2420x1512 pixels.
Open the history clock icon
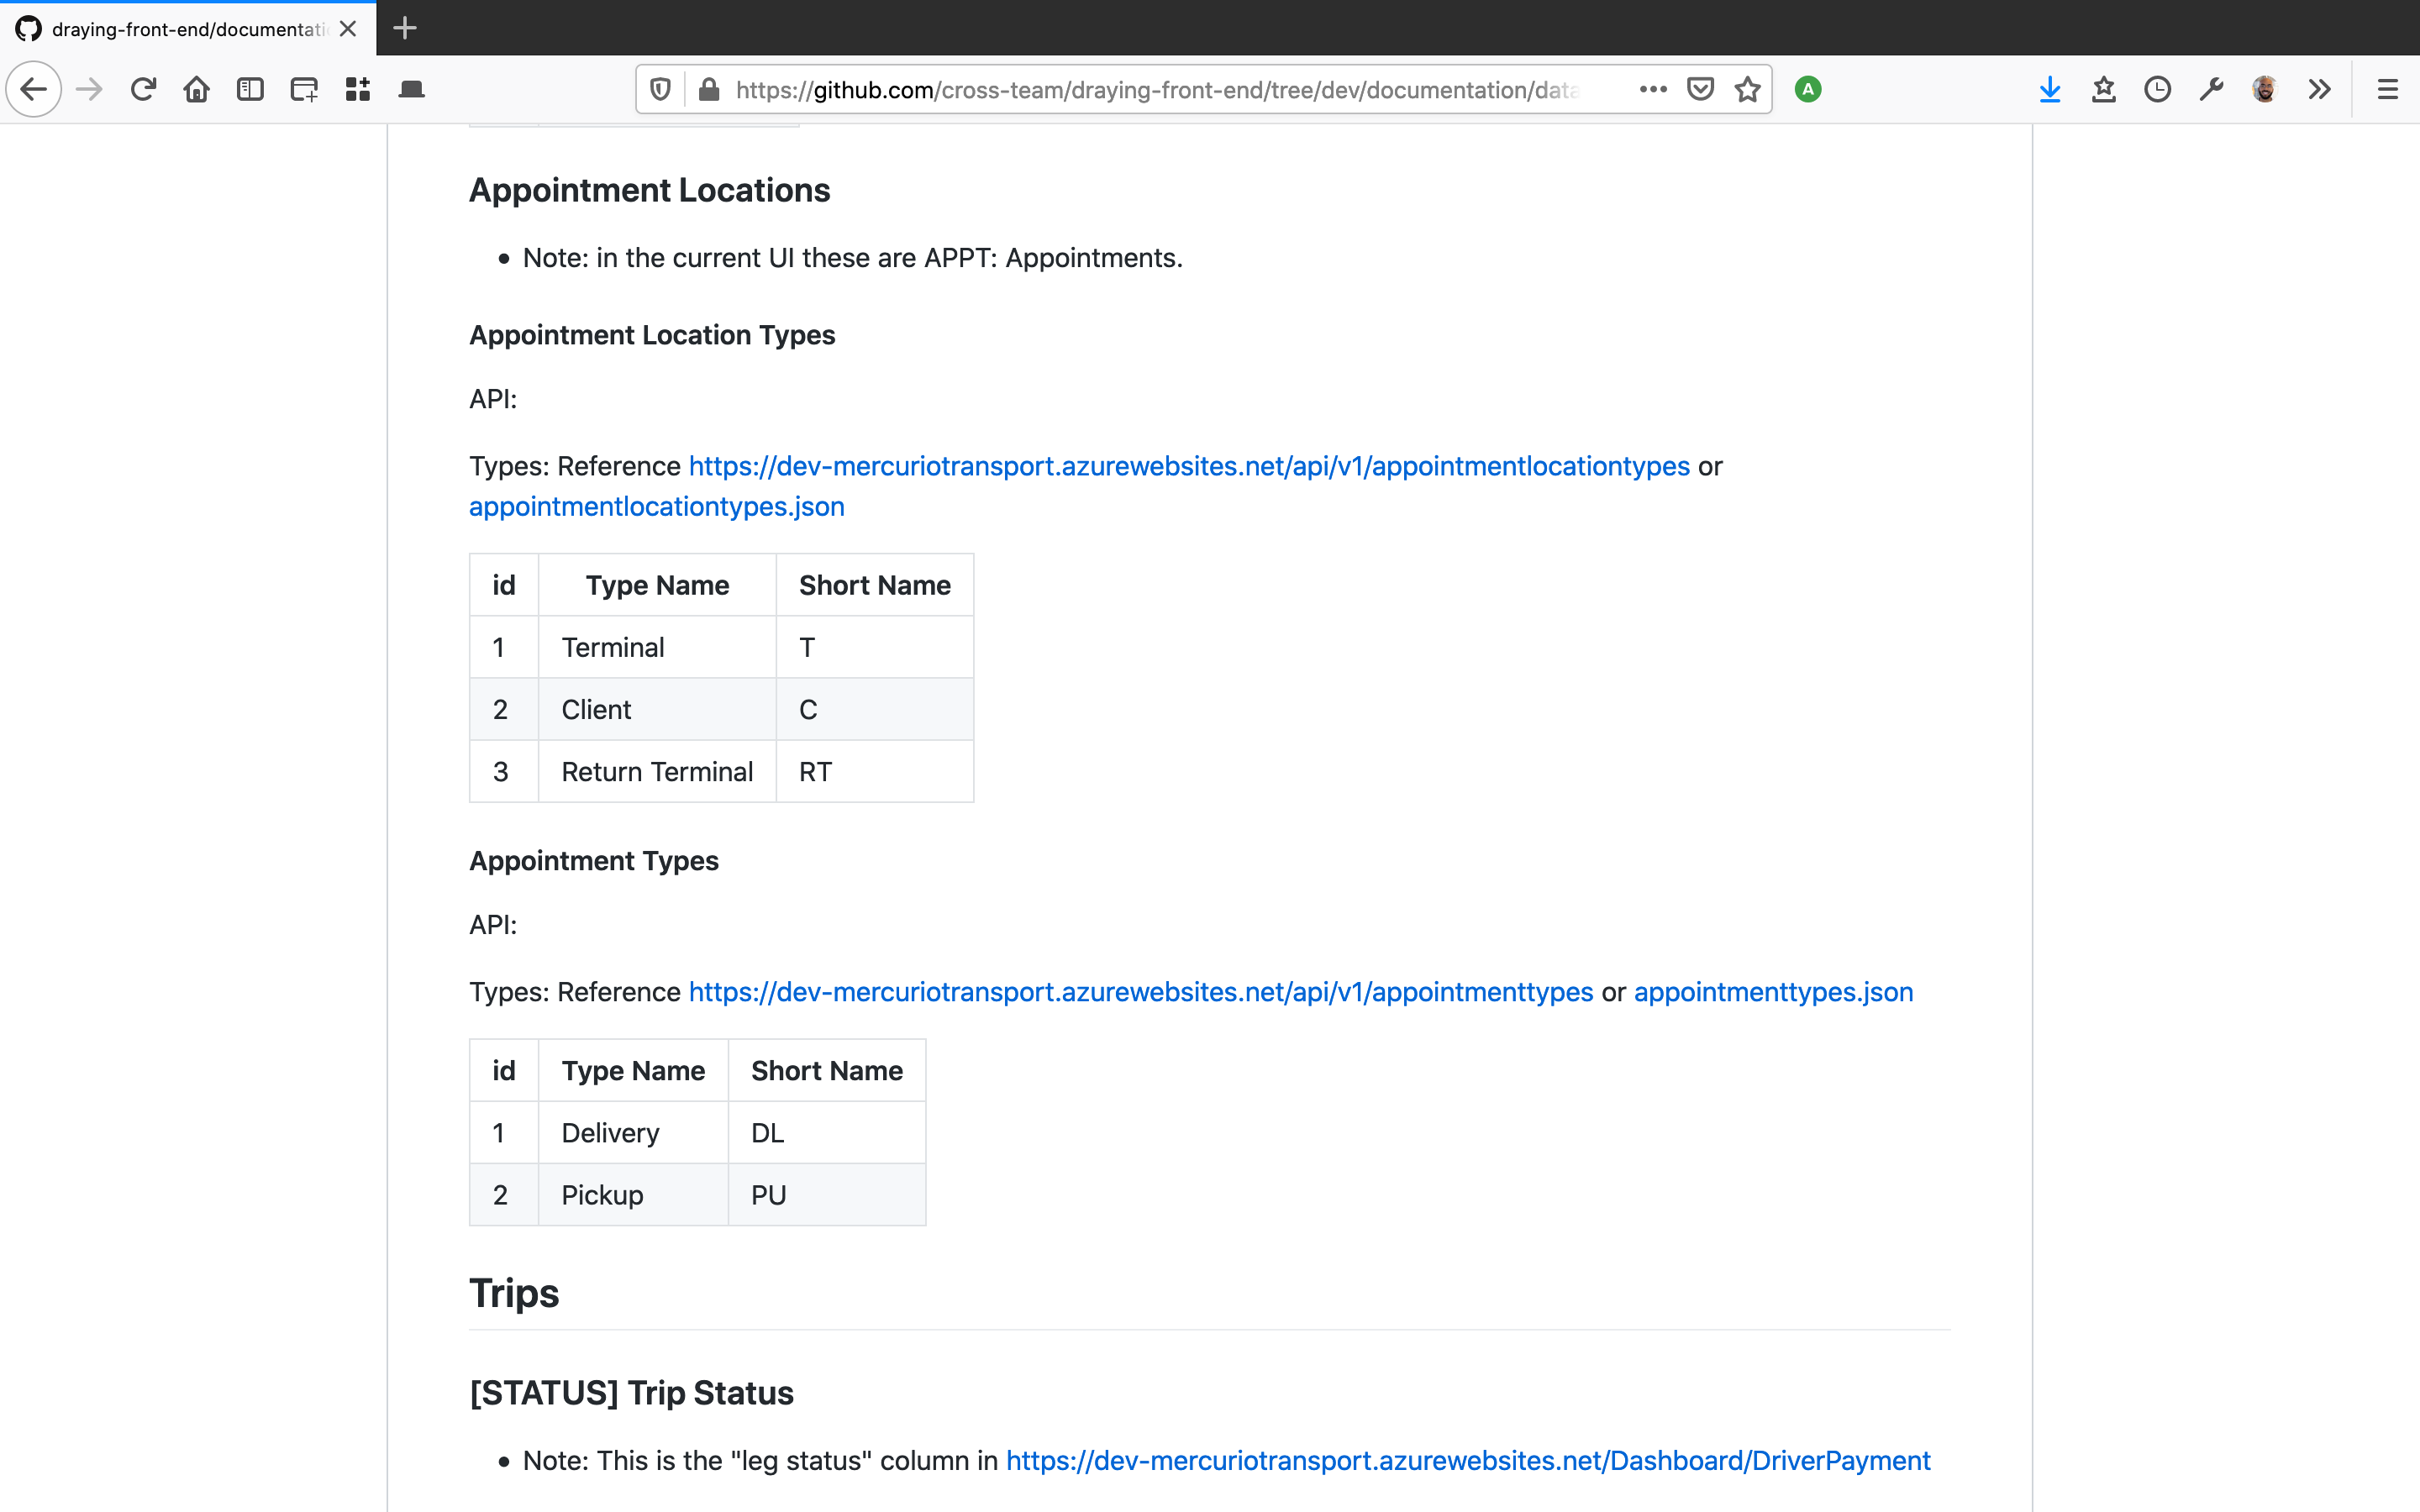[x=2157, y=90]
